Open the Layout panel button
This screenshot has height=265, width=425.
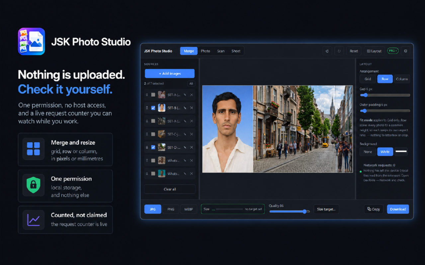[374, 51]
